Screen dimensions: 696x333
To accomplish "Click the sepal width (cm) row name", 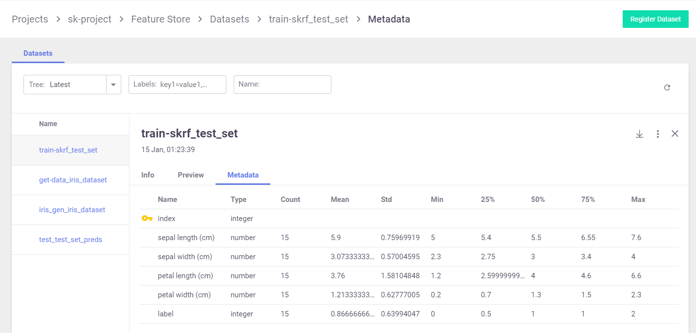I will point(185,257).
